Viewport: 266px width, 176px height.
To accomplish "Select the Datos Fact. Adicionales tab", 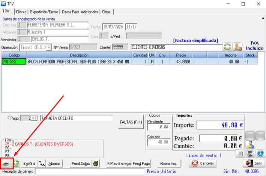I will point(81,12).
